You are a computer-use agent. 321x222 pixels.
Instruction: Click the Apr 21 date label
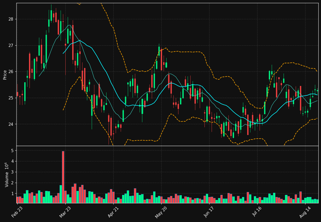click(113, 212)
